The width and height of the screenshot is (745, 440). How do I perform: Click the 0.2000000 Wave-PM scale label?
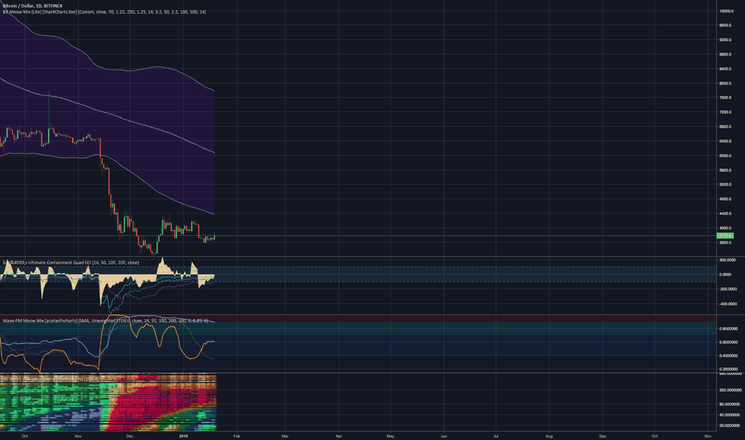click(728, 369)
